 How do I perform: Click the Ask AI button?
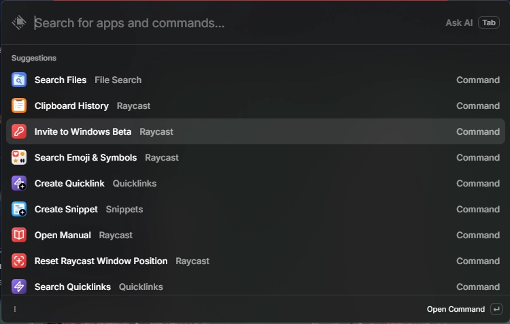coord(459,22)
